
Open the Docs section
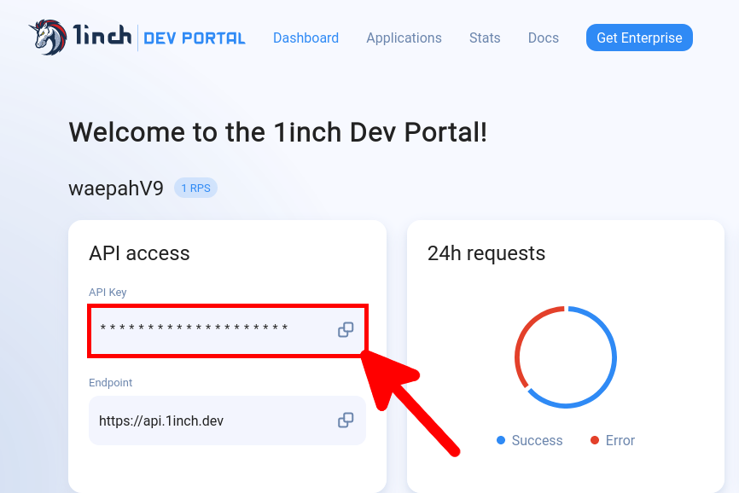pos(543,38)
